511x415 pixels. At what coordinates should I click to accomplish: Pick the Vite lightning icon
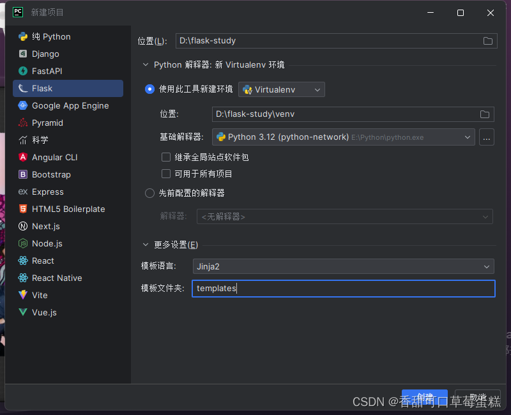23,295
